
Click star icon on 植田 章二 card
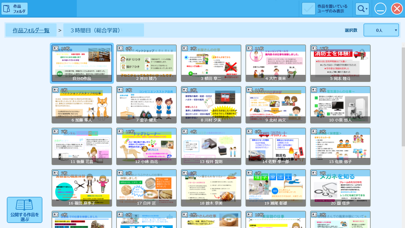tap(185, 48)
